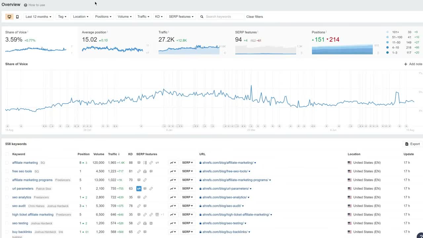This screenshot has height=238, width=423.
Task: Open the url parameters keyword link
Action: (x=23, y=188)
